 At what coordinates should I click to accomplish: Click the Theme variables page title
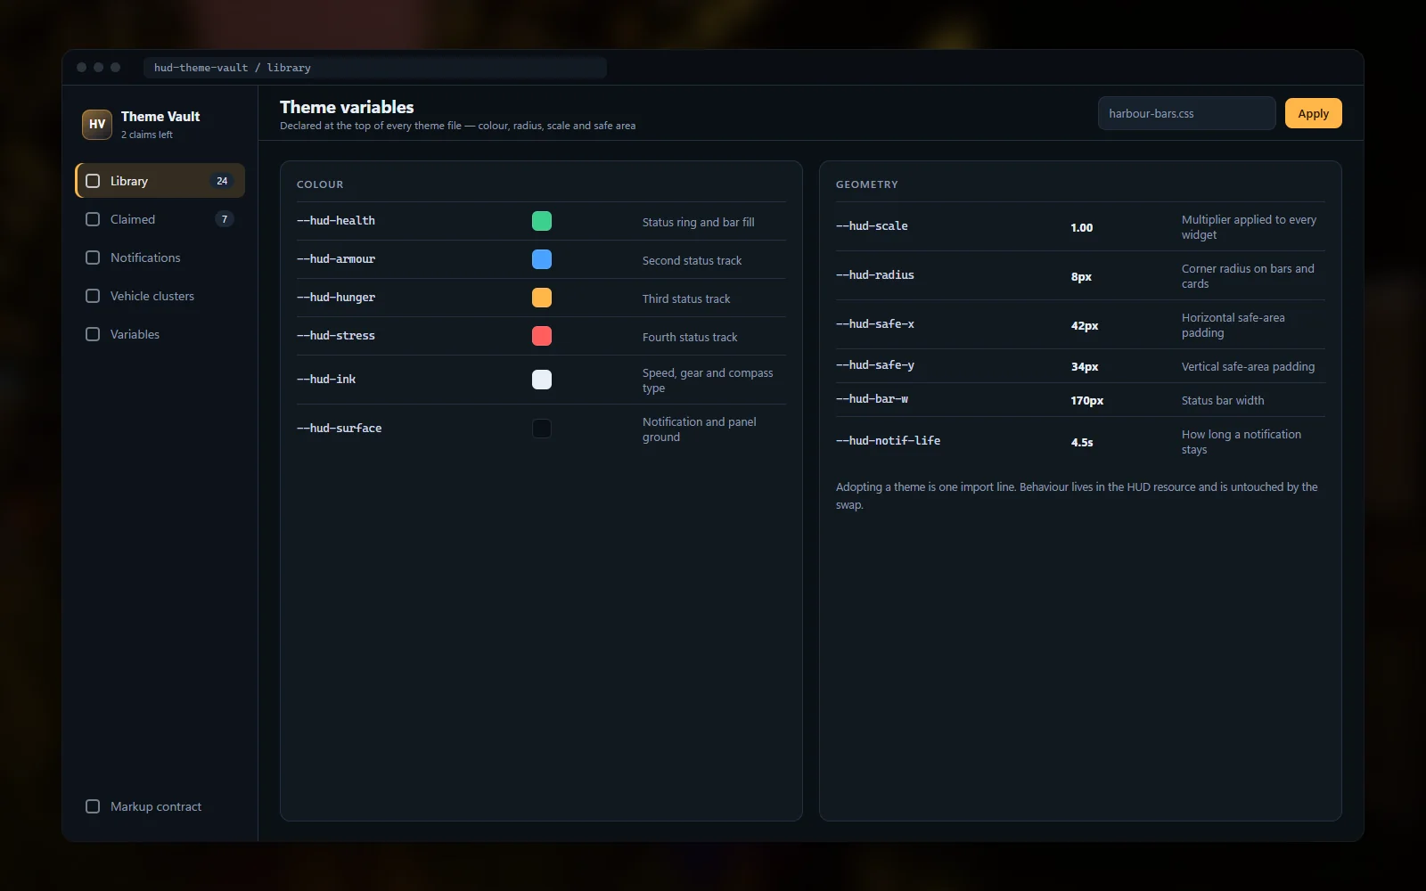point(347,107)
